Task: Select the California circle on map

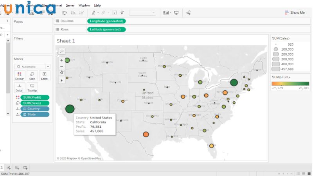Action: point(70,109)
